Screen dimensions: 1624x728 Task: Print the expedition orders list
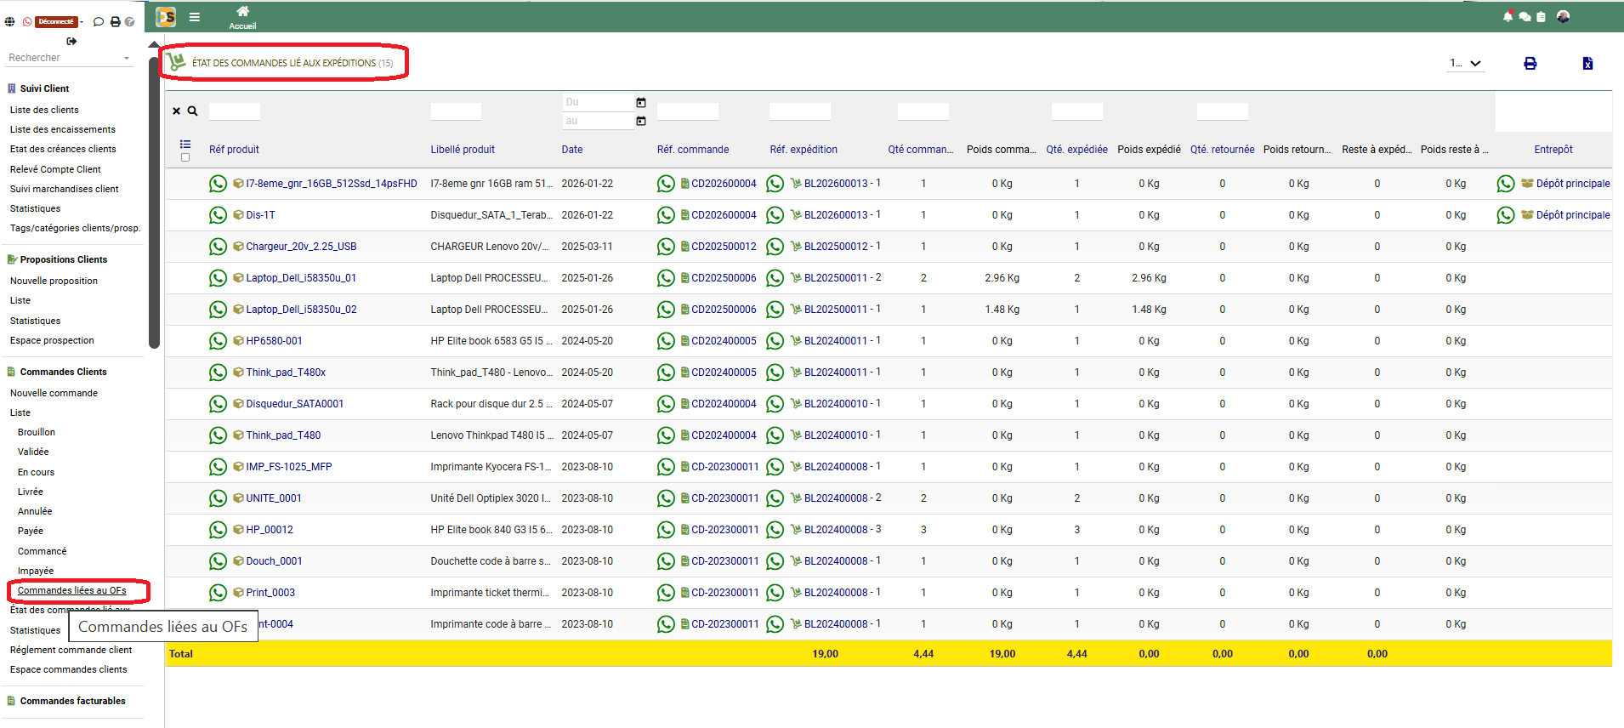point(1530,64)
